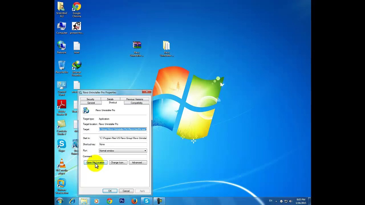This screenshot has width=365, height=205.
Task: Open the Control Panel desktop icon
Action: tap(62, 89)
